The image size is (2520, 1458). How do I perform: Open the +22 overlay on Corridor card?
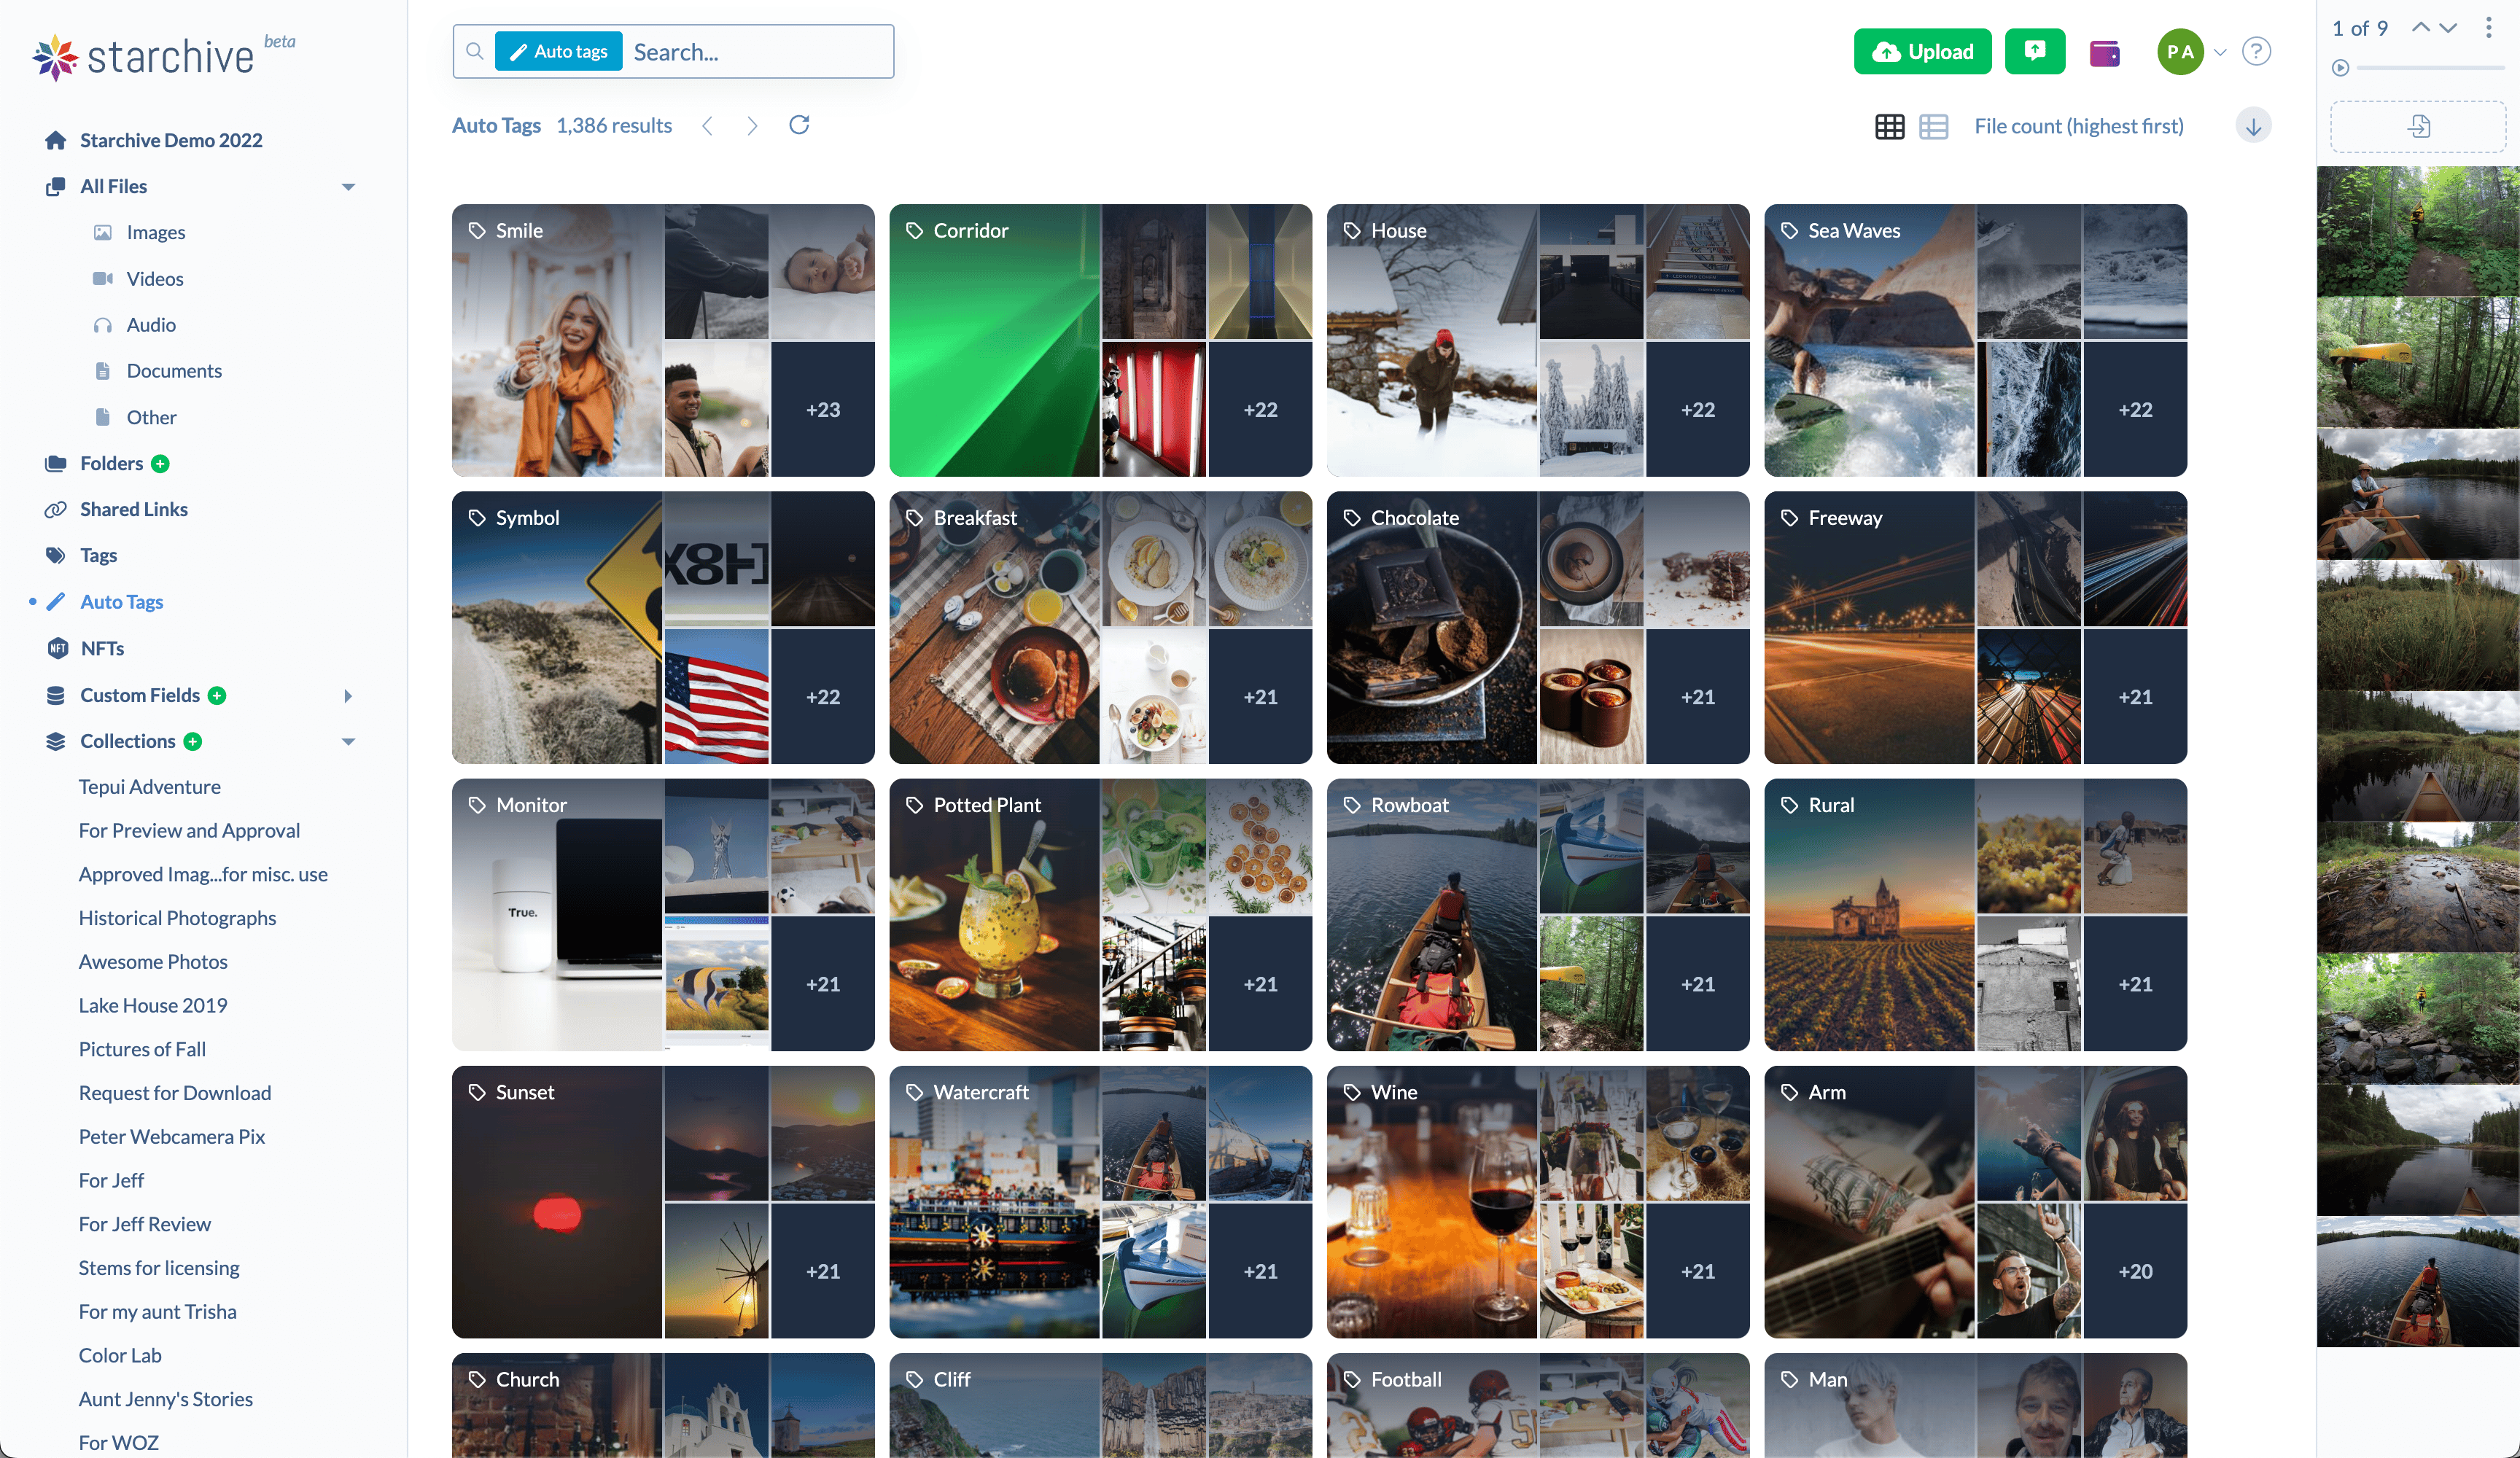pos(1259,409)
